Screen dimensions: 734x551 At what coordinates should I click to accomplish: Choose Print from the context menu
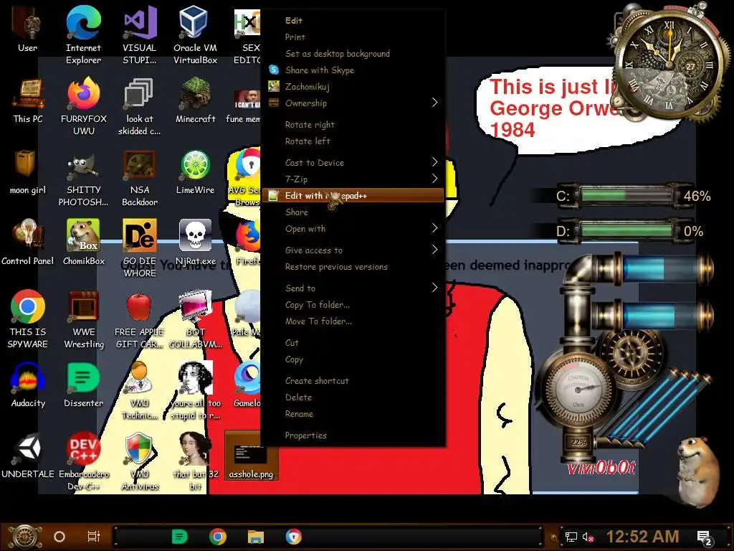[x=352, y=37]
